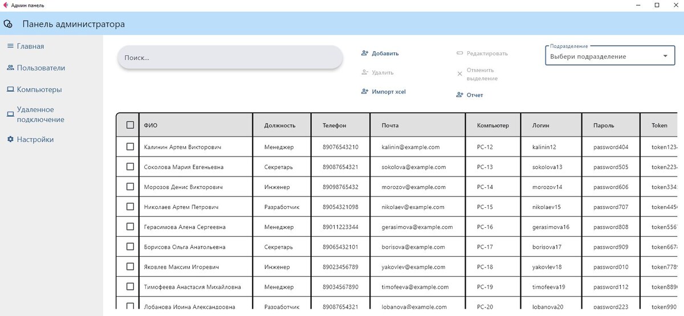Screen dimensions: 684x316
Task: Click the ФИО column header
Action: pyautogui.click(x=196, y=125)
